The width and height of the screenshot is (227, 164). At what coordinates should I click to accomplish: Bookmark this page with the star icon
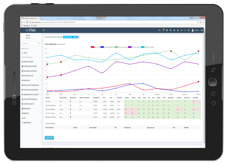click(x=200, y=22)
